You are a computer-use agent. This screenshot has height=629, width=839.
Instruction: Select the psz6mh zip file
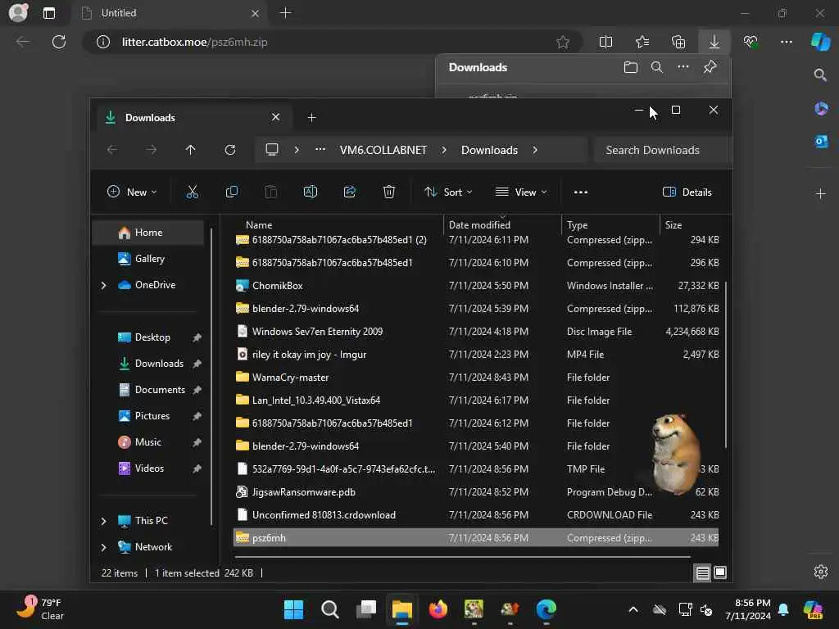click(476, 538)
